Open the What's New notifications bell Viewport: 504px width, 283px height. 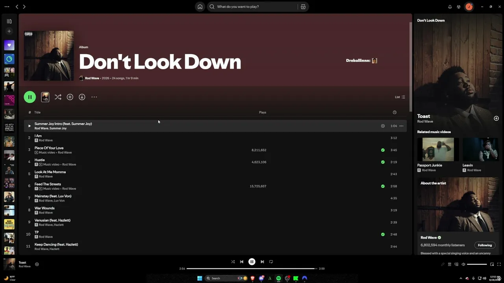[x=450, y=7]
